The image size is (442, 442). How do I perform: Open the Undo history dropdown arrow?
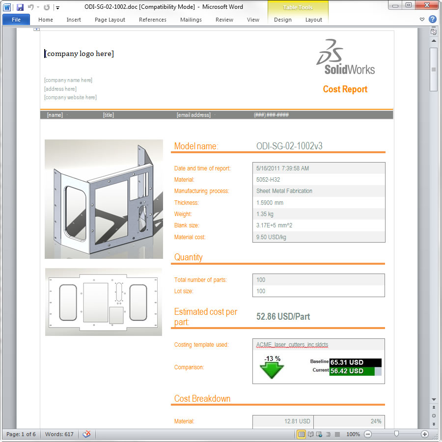[38, 7]
